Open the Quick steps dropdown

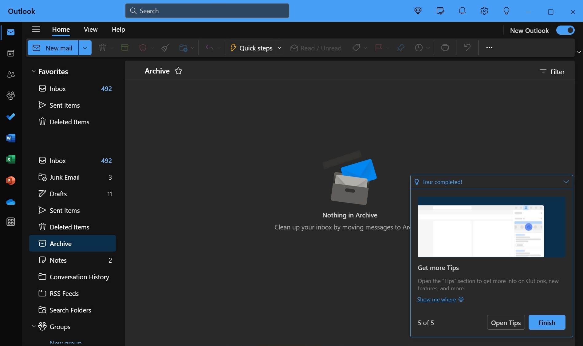point(280,48)
